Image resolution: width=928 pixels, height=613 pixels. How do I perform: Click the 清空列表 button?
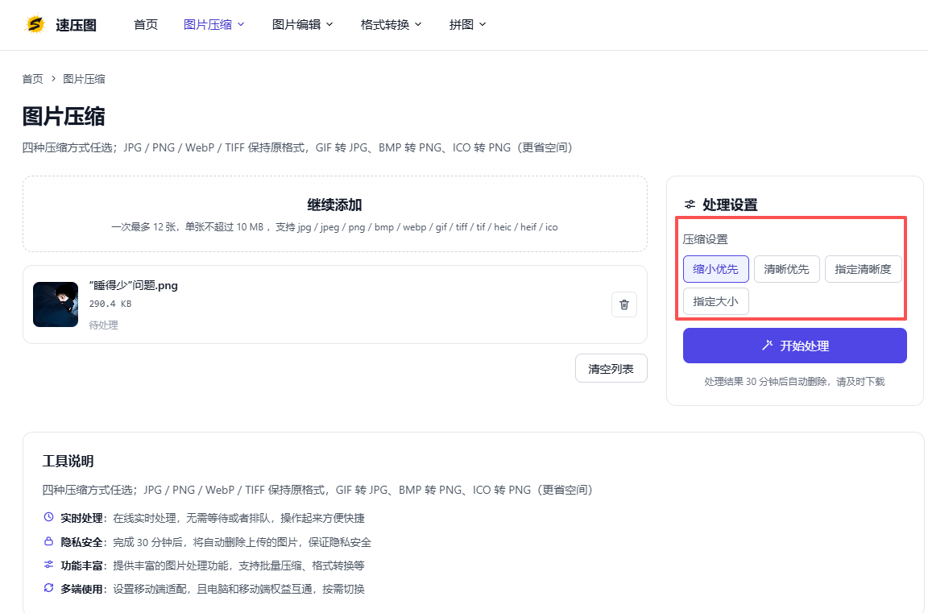click(611, 369)
